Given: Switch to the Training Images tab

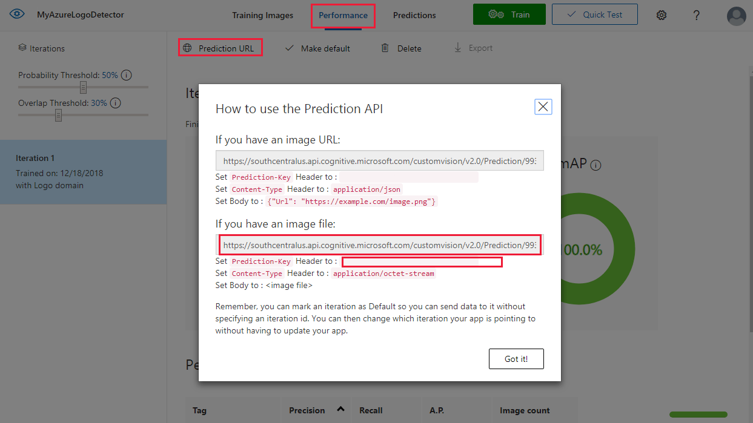Looking at the screenshot, I should [262, 15].
